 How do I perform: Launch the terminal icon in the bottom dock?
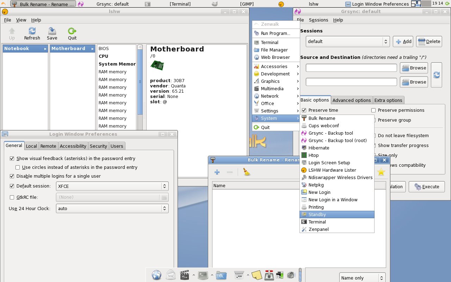point(203,275)
